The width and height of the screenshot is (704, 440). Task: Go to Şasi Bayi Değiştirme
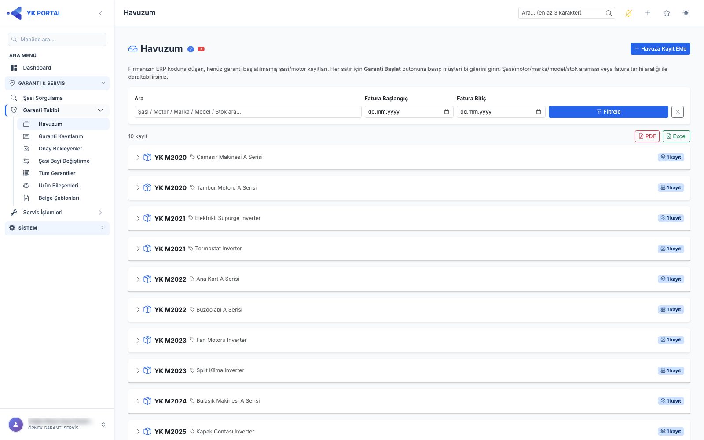(x=63, y=161)
